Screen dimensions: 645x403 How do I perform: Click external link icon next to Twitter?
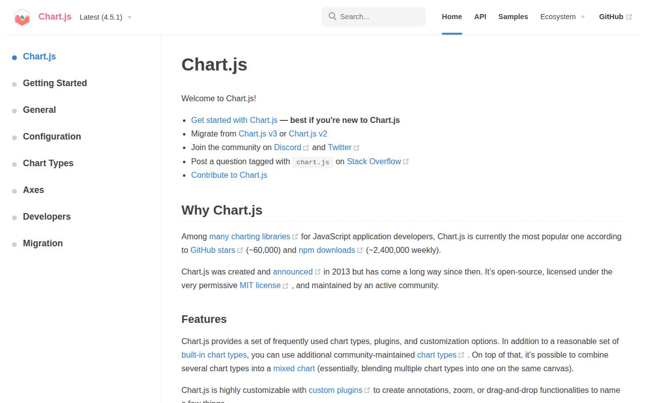pyautogui.click(x=357, y=148)
